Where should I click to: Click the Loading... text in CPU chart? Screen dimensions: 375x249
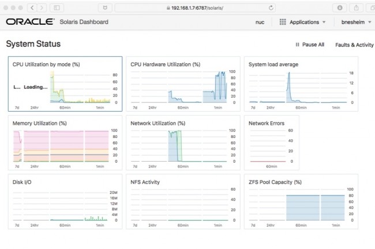click(36, 87)
